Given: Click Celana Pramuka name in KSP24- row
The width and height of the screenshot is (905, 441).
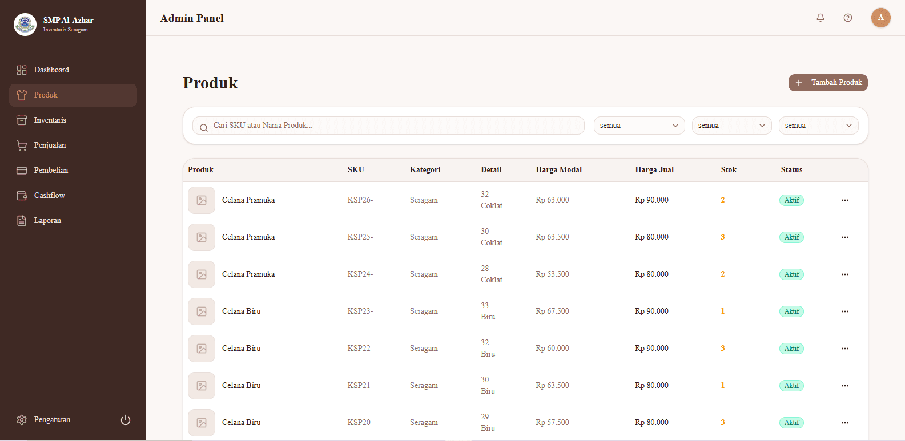Looking at the screenshot, I should coord(248,274).
